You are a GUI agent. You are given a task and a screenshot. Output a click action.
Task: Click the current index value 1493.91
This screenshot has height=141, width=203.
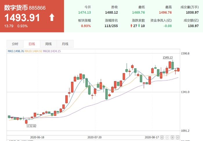click(x=22, y=18)
